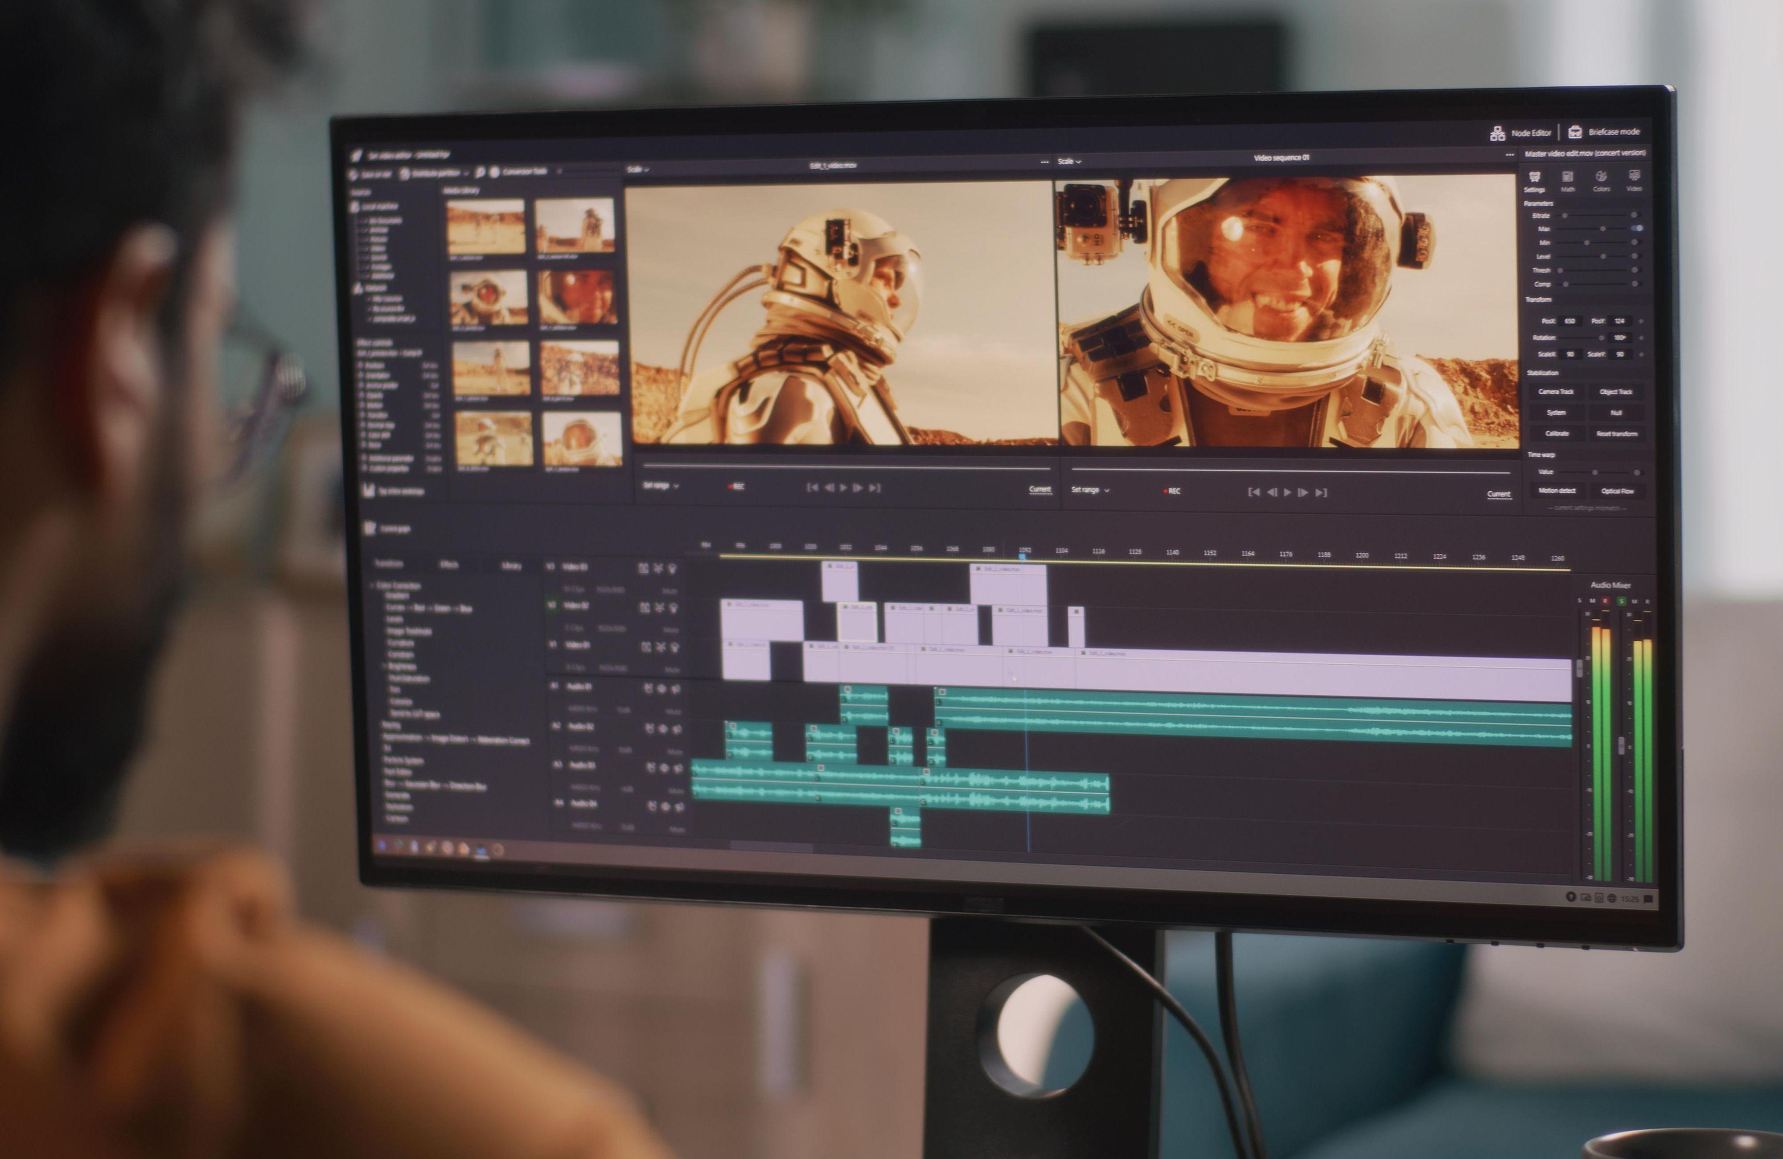Open Set range dropdown under Video sequence 01
1783x1159 pixels.
[x=1090, y=490]
